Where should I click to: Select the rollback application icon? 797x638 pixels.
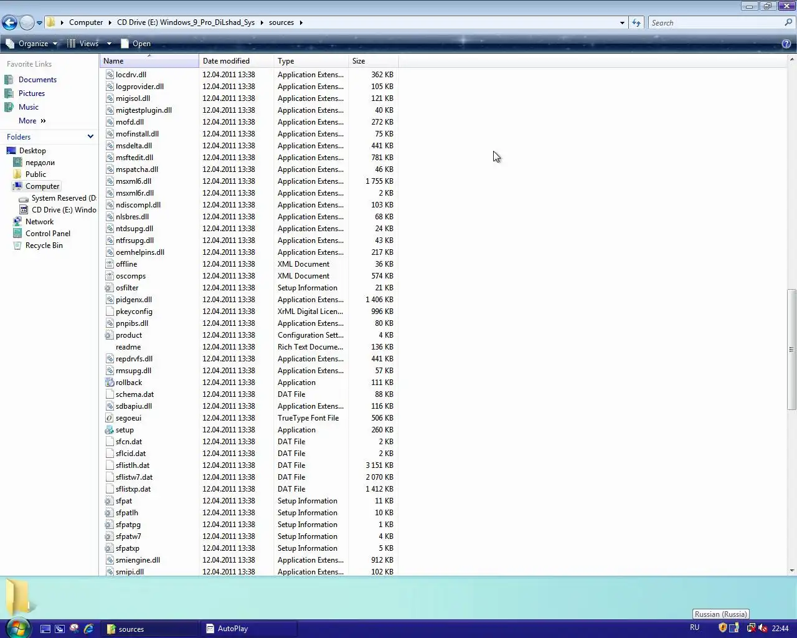(110, 383)
